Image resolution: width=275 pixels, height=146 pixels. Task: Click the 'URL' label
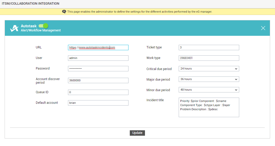39,47
